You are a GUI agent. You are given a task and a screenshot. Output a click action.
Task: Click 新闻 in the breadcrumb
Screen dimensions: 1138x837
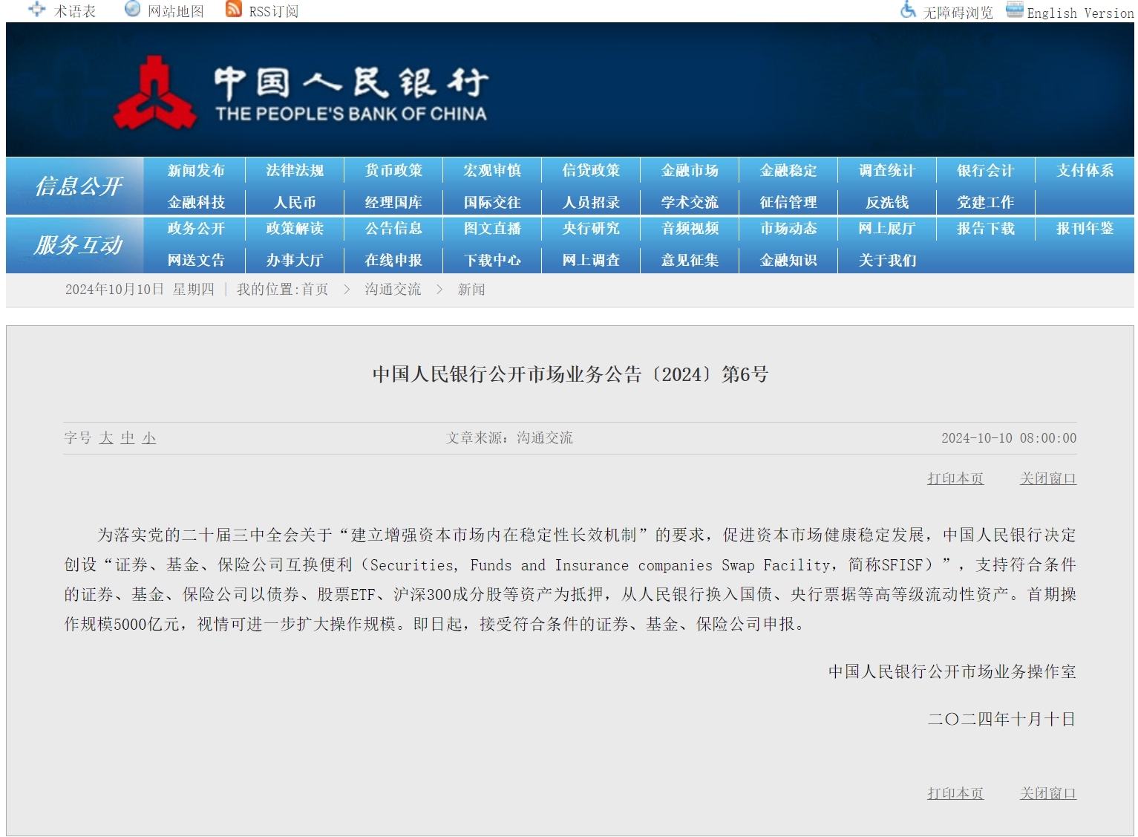pyautogui.click(x=471, y=290)
